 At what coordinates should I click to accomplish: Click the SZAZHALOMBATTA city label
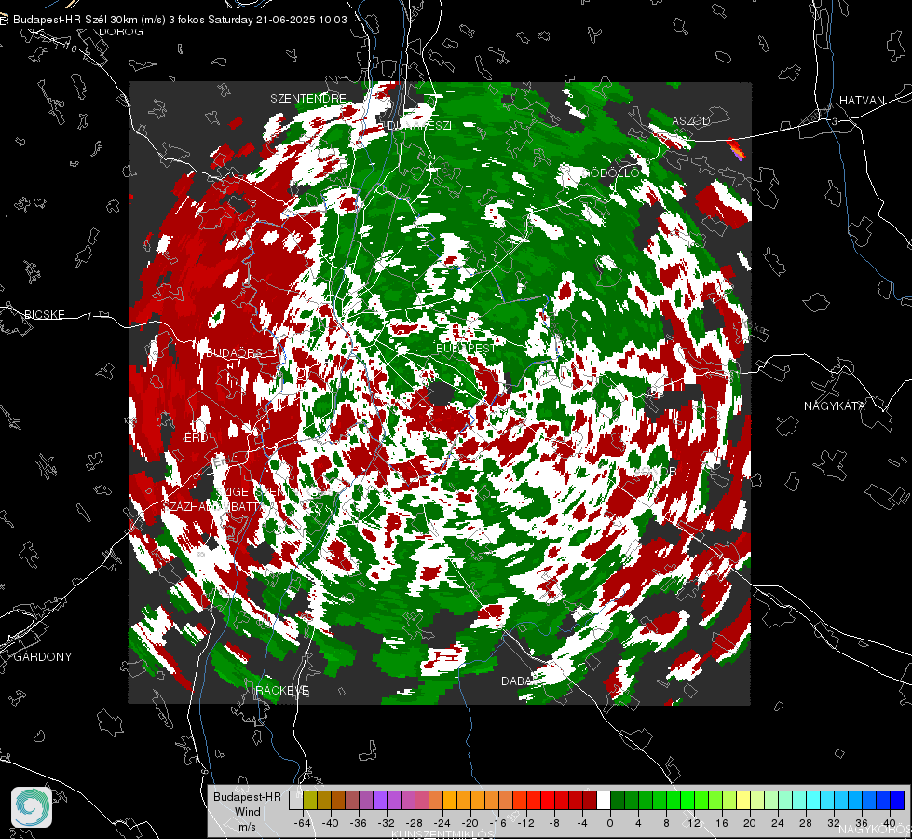(215, 506)
